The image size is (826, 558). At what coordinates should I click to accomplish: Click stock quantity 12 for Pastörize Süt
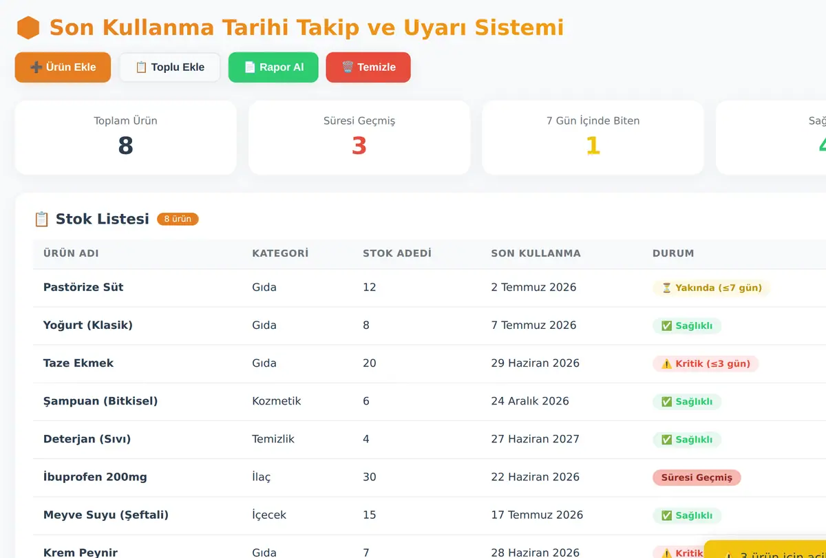point(370,288)
